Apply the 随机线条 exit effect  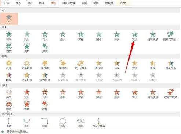(153, 94)
